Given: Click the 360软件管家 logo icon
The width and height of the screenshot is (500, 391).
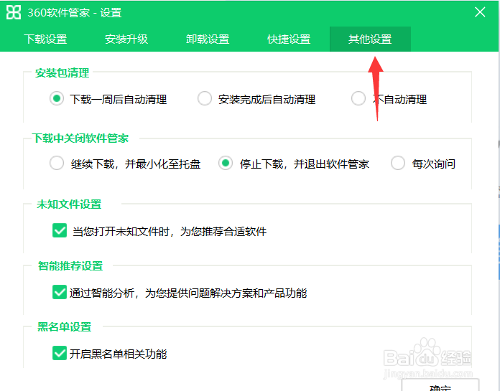Looking at the screenshot, I should point(14,12).
